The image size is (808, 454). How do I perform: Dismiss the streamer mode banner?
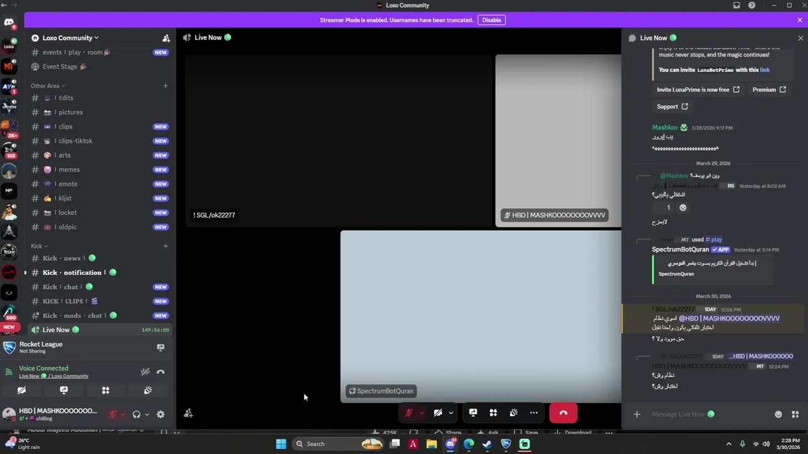pyautogui.click(x=800, y=20)
